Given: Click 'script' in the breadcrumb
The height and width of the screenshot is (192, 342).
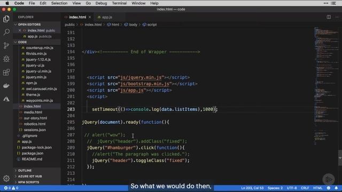Looking at the screenshot, I should tap(152, 25).
